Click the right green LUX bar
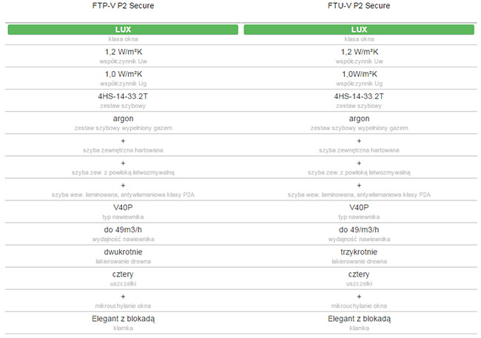 (x=359, y=30)
